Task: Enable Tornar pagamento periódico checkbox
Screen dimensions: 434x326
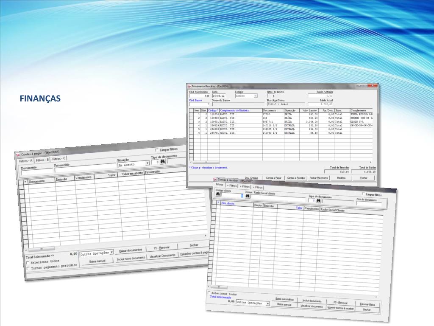Action: (x=28, y=268)
